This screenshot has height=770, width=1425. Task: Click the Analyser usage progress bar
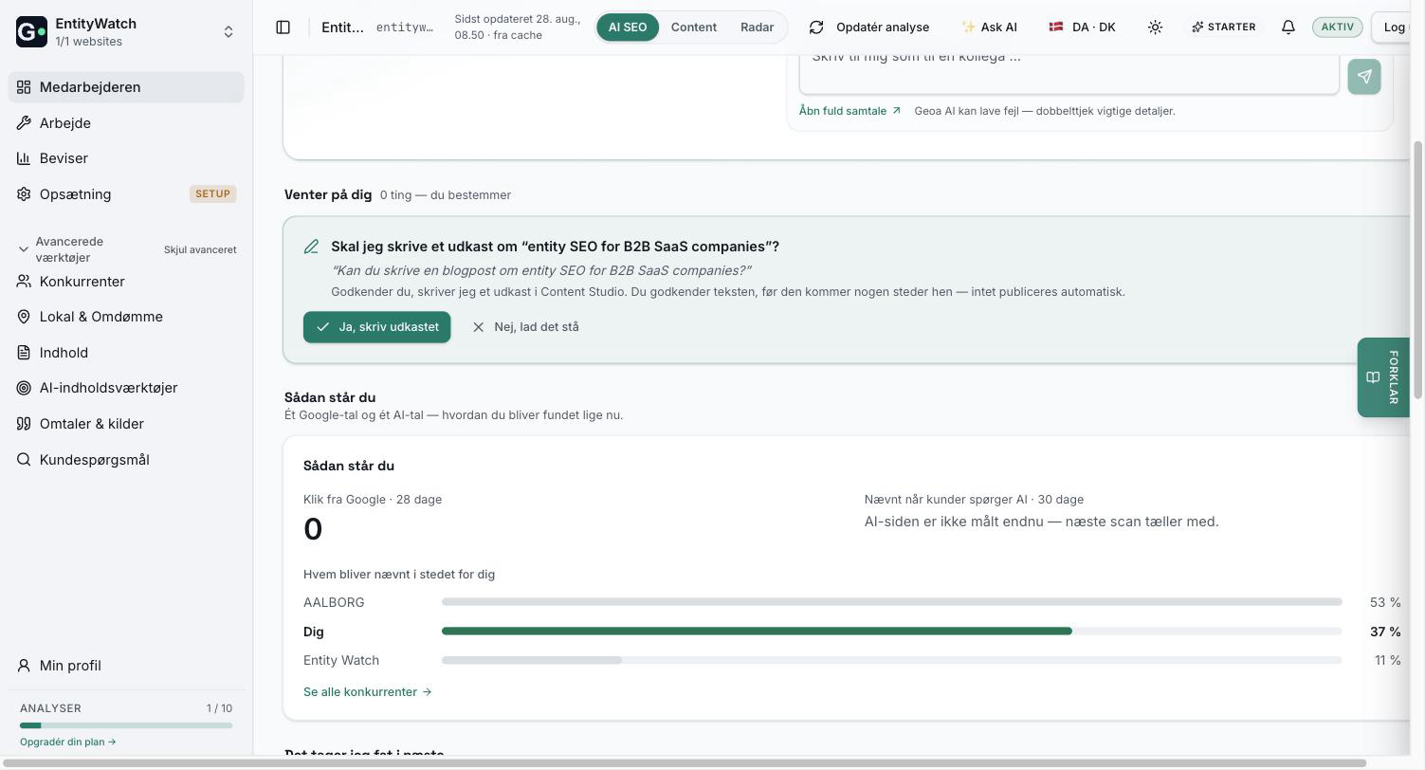126,725
